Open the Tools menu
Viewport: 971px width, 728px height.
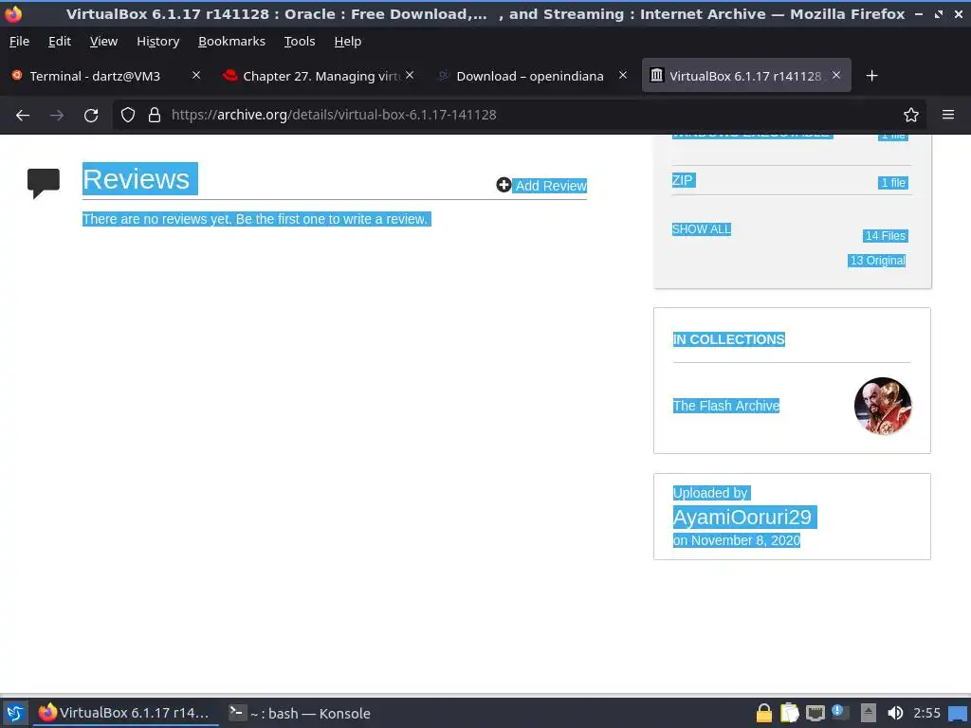pos(300,42)
